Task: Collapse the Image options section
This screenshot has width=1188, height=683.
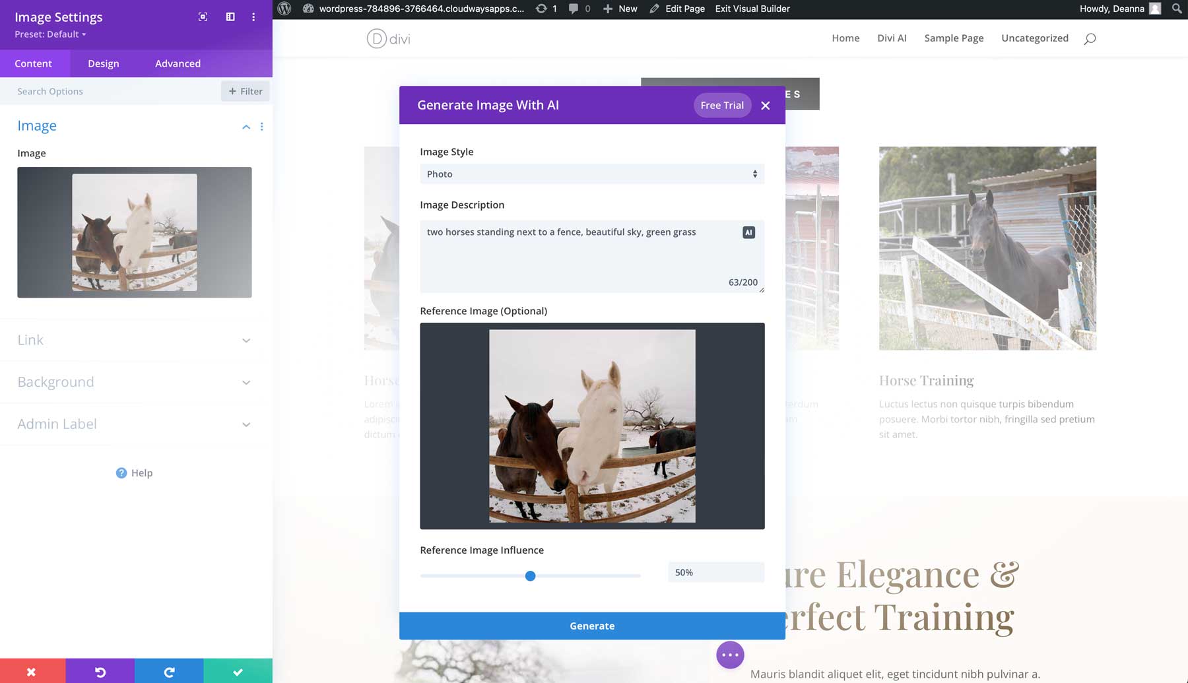Action: click(246, 127)
